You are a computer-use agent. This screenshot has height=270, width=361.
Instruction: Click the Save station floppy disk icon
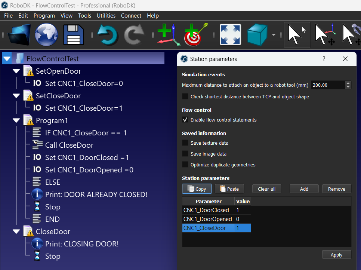(x=74, y=35)
